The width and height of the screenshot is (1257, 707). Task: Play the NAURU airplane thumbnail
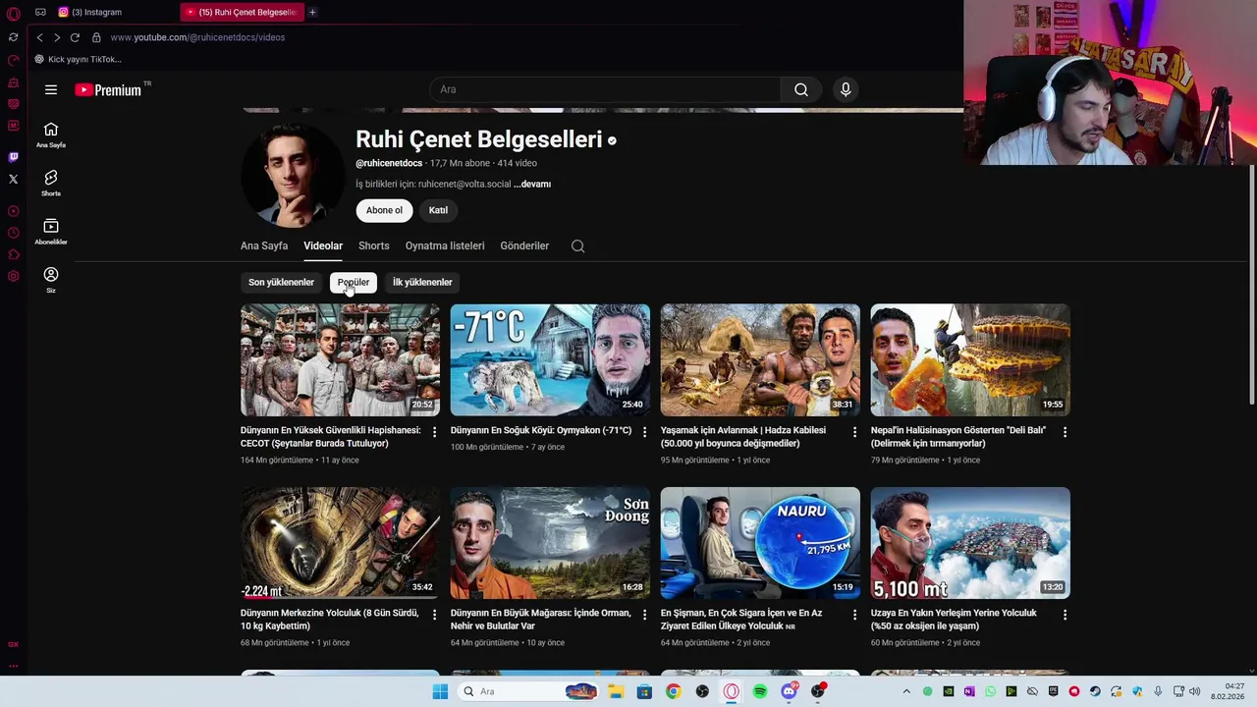coord(760,542)
